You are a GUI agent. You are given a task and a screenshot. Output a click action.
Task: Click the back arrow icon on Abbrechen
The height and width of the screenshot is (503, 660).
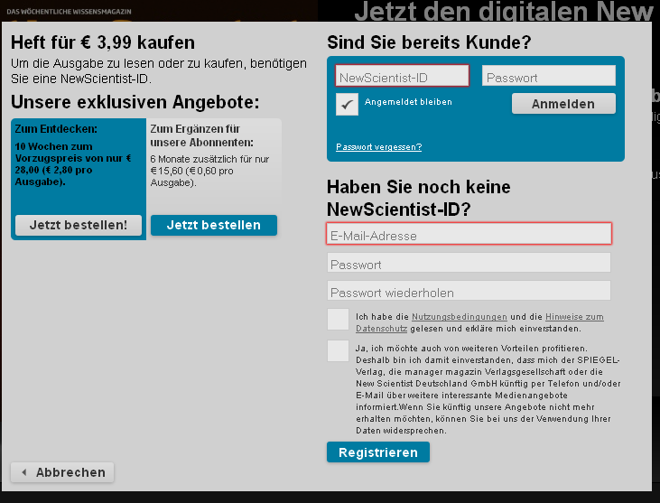click(24, 472)
